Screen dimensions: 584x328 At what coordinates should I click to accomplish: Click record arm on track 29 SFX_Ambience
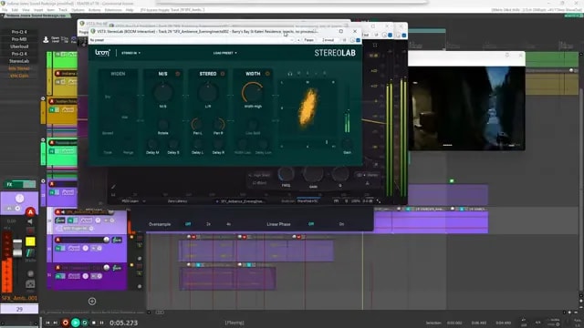click(x=57, y=212)
